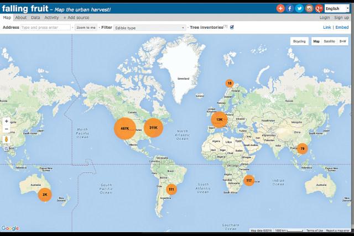Open the English language dropdown

(x=337, y=9)
